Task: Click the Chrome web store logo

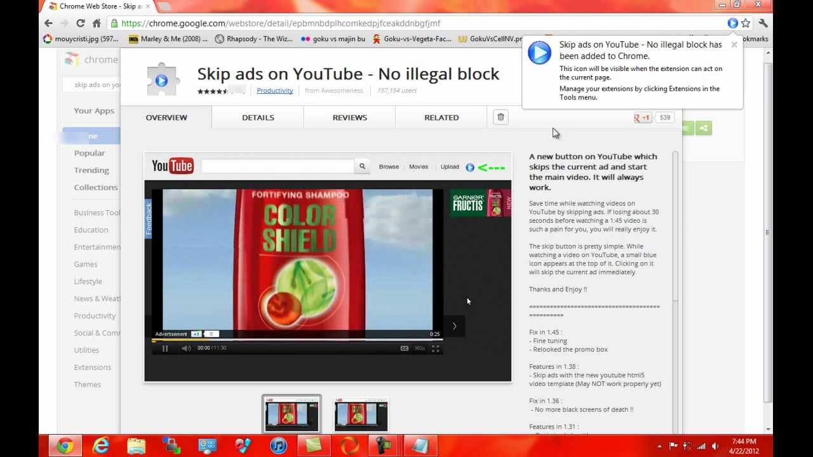Action: [x=91, y=60]
